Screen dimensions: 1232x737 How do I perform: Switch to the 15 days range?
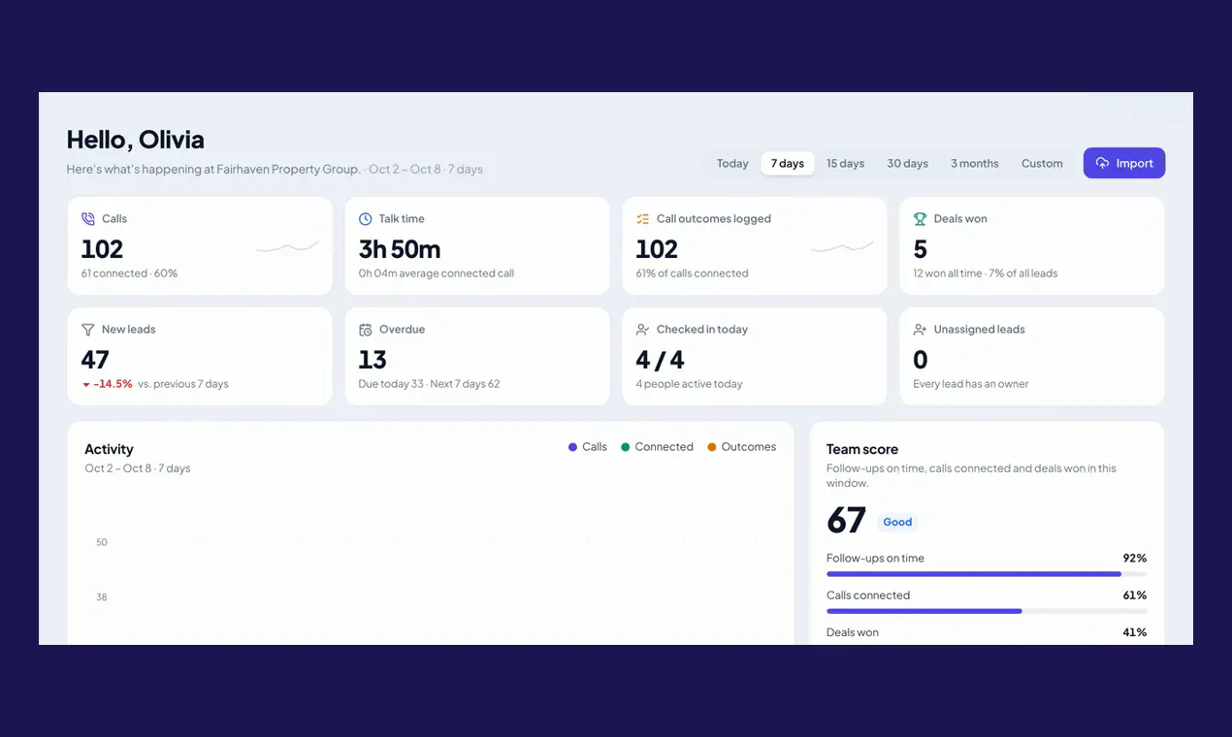(845, 163)
